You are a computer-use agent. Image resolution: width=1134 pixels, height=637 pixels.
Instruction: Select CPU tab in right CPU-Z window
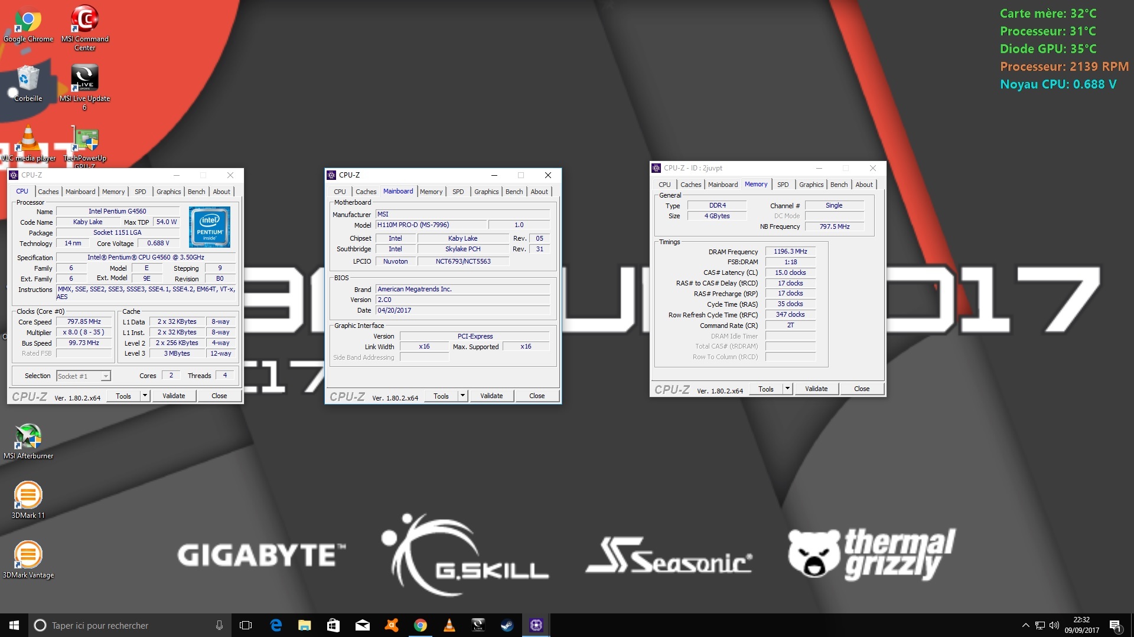click(664, 185)
